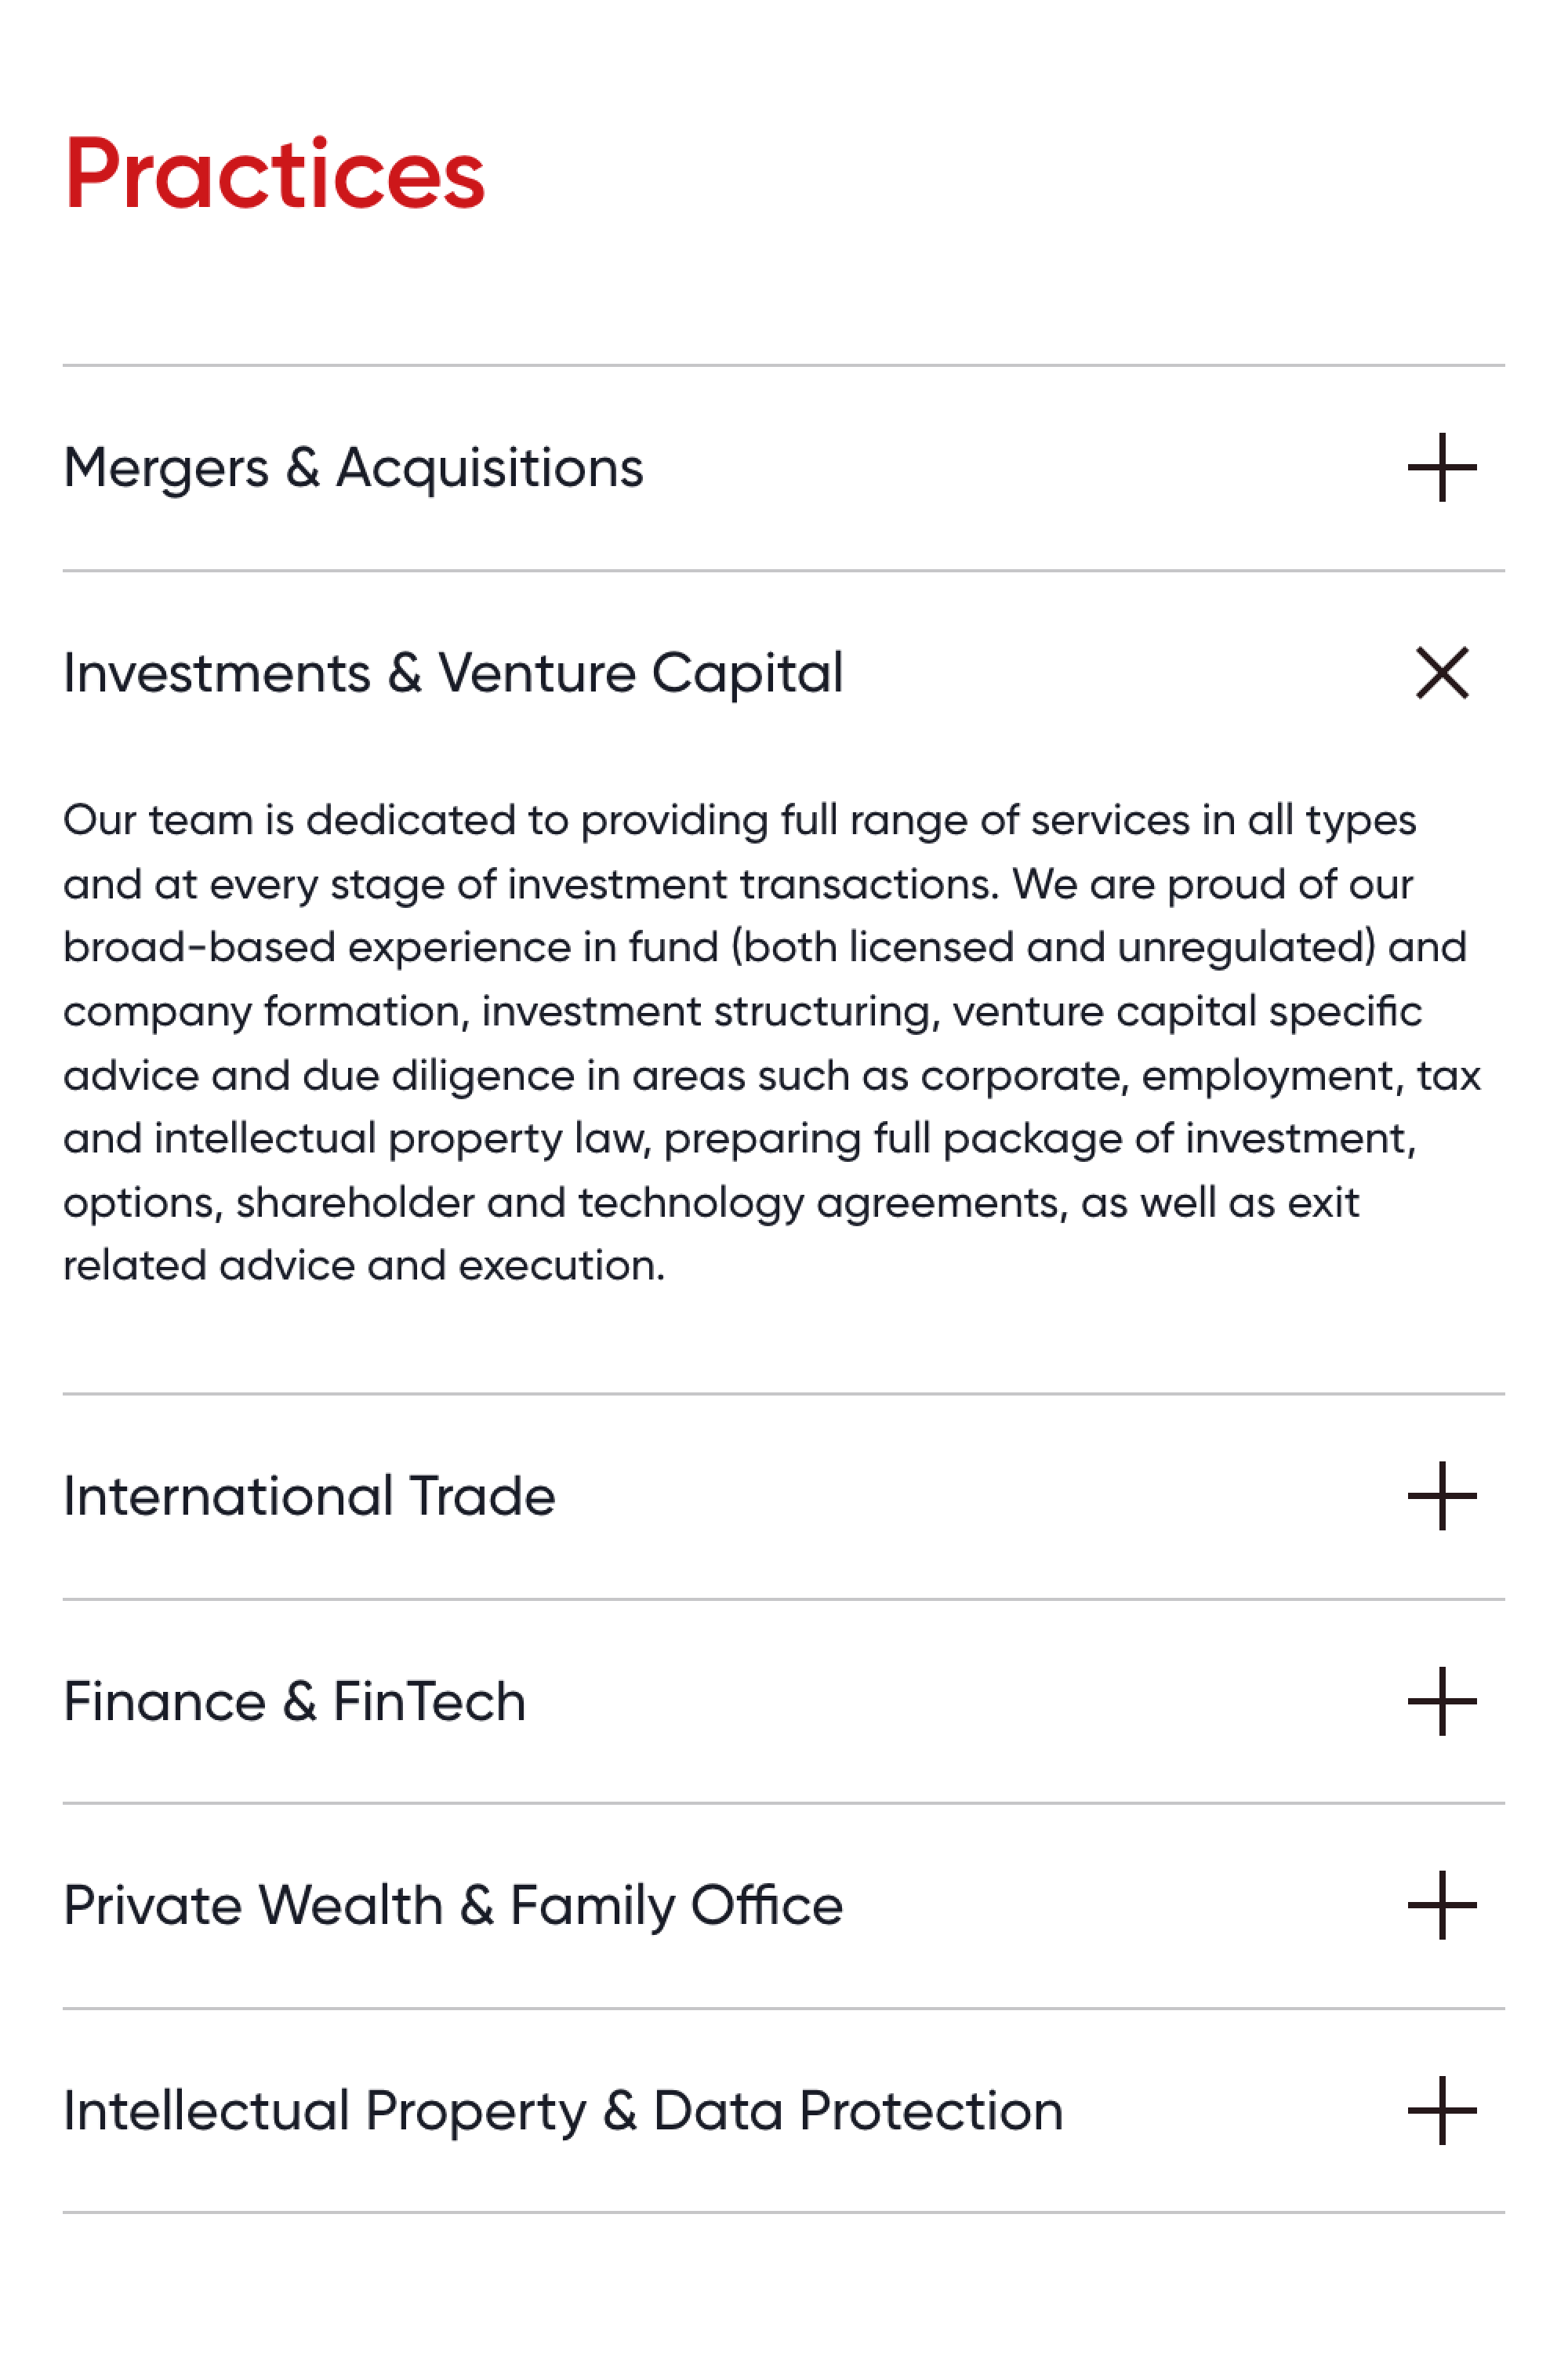Click 'options, shareholder' in the description text

click(x=268, y=1203)
